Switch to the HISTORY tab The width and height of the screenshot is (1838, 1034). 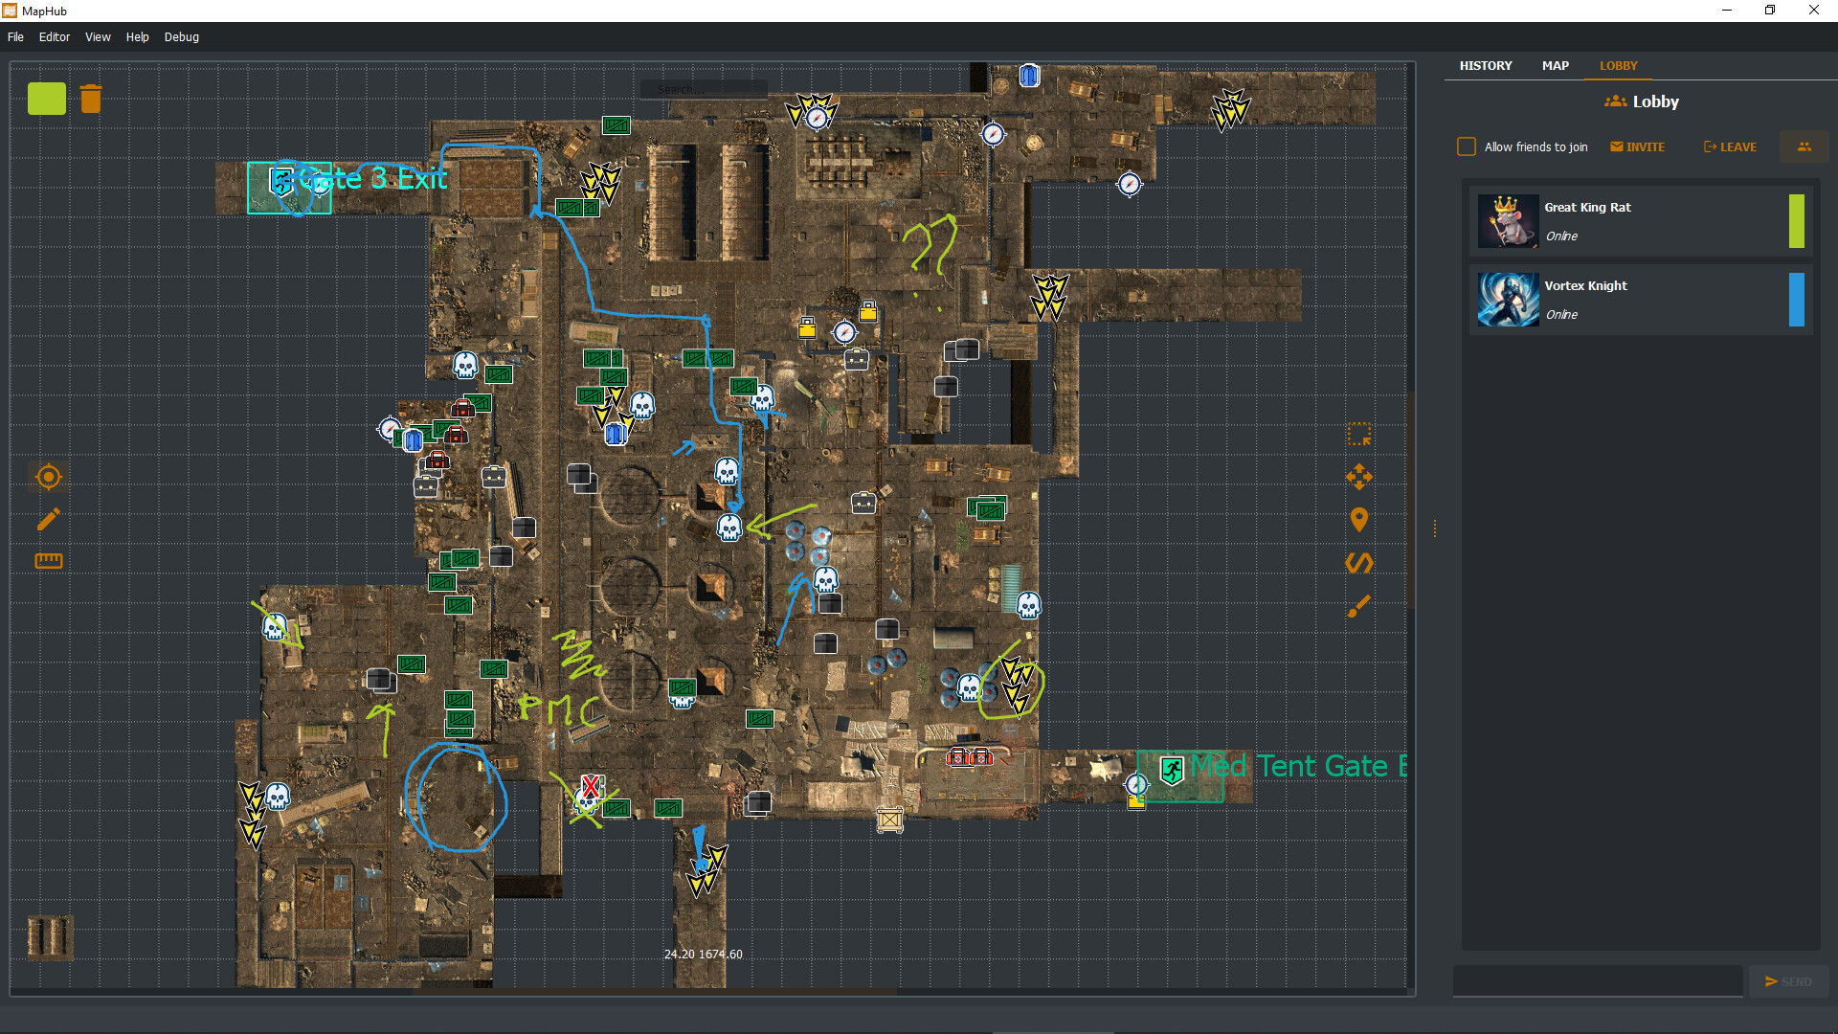1485,65
